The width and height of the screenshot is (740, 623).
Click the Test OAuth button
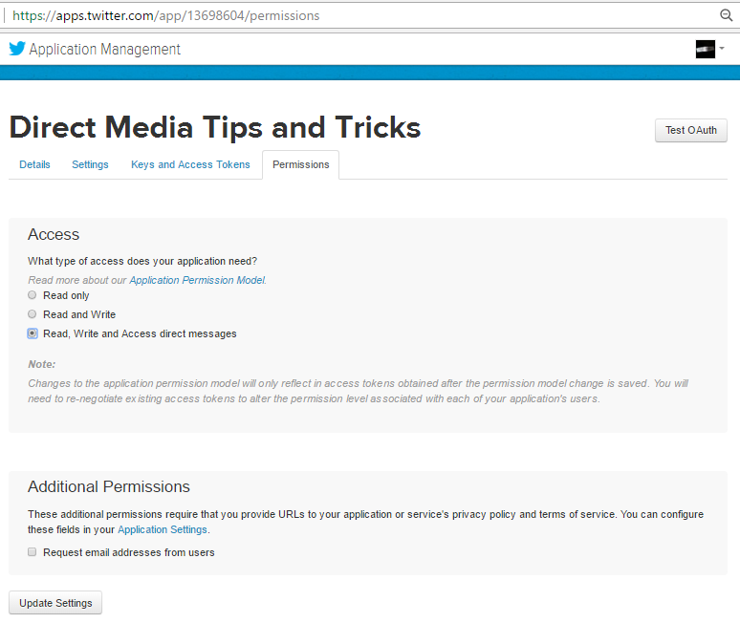[691, 130]
